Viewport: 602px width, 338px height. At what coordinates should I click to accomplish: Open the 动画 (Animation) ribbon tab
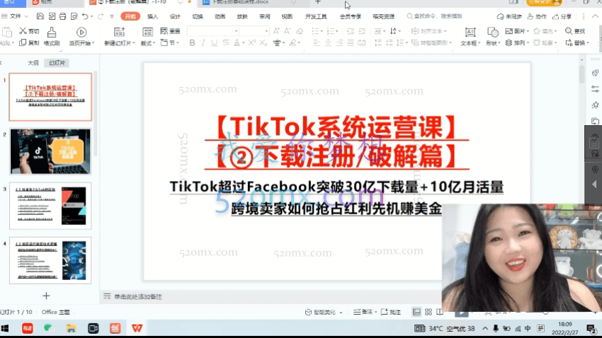click(220, 16)
